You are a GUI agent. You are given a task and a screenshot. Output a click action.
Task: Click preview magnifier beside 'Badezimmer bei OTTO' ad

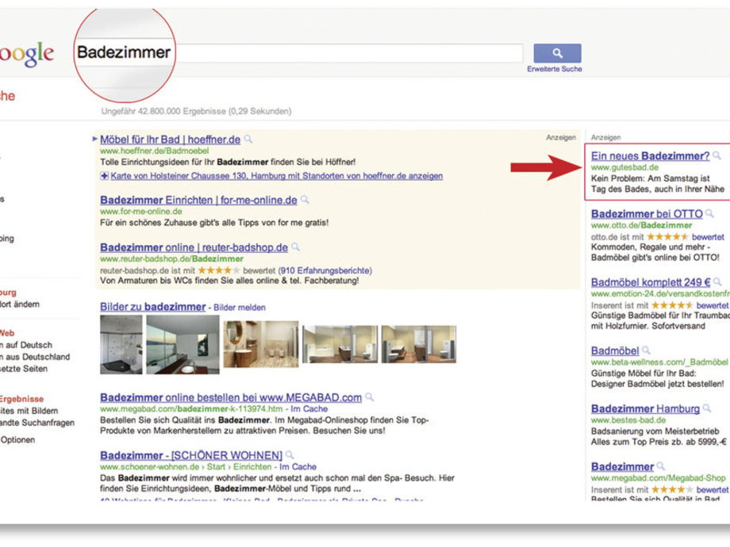coord(709,214)
